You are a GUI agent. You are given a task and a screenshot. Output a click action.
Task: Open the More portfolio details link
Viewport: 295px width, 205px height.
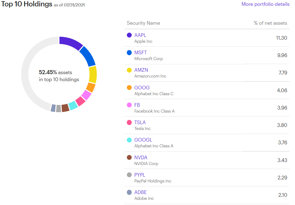pyautogui.click(x=265, y=4)
